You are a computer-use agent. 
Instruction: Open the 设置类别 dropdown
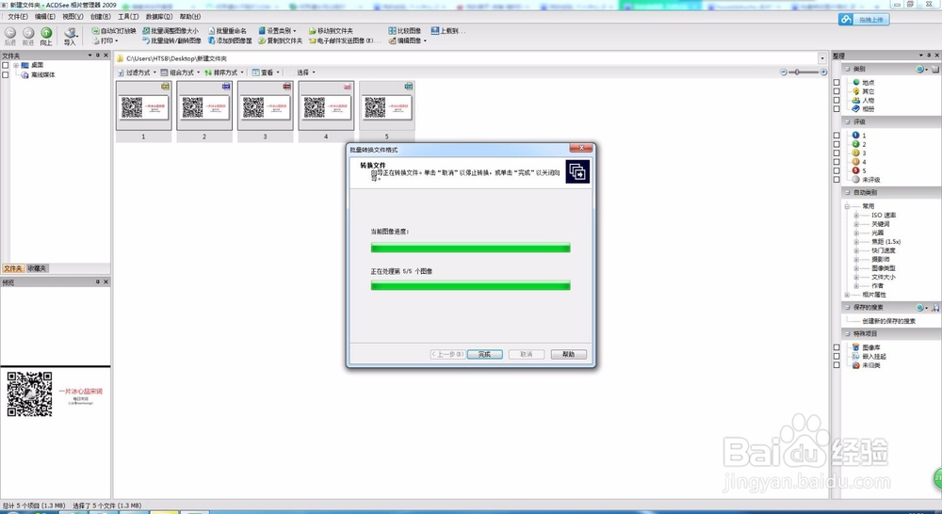coord(278,31)
